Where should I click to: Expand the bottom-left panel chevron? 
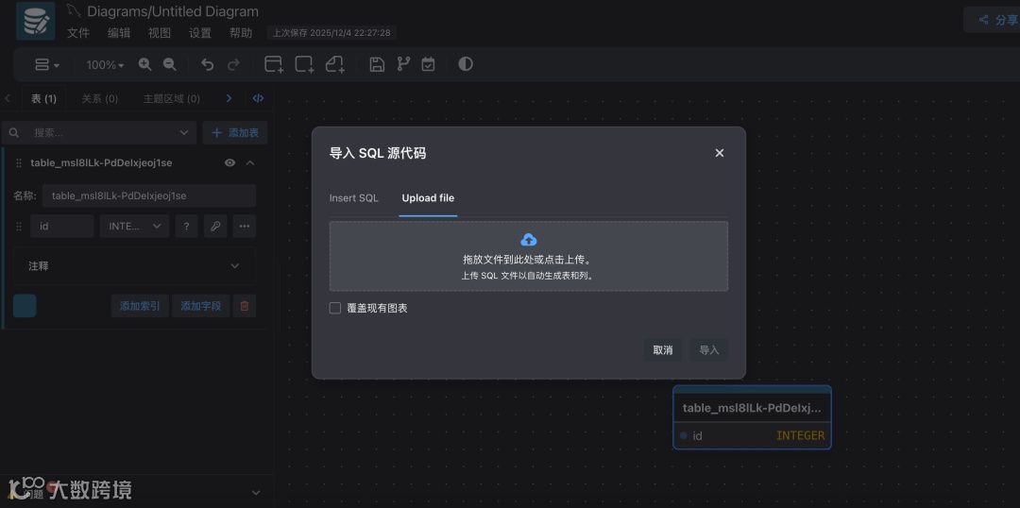tap(256, 493)
